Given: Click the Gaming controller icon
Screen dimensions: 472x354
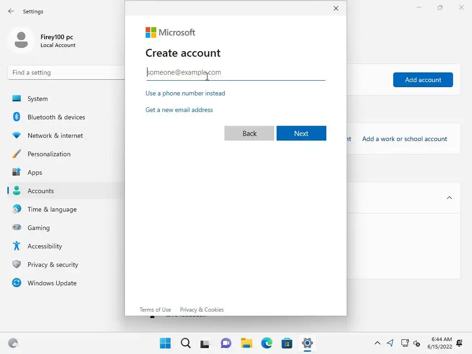Looking at the screenshot, I should tap(17, 227).
